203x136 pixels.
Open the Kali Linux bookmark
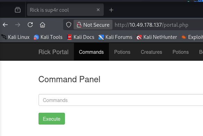(15, 37)
